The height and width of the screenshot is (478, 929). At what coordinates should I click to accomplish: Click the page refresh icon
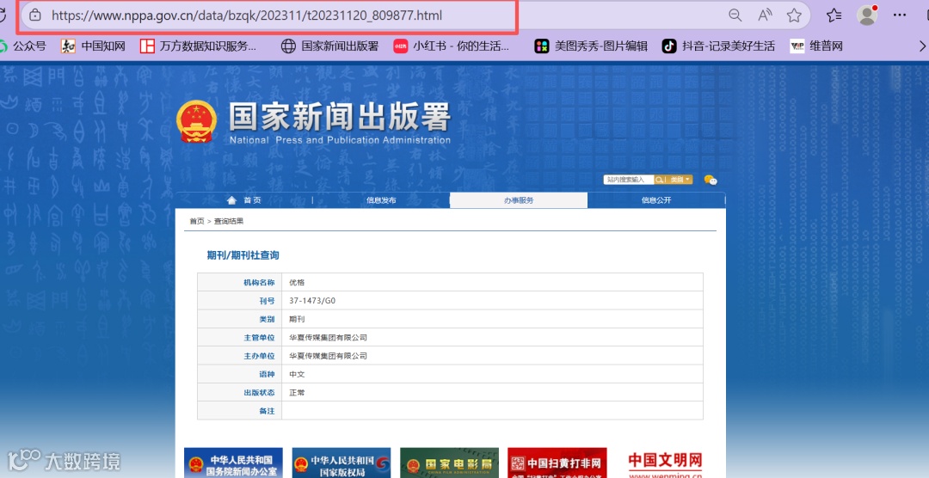pyautogui.click(x=3, y=15)
